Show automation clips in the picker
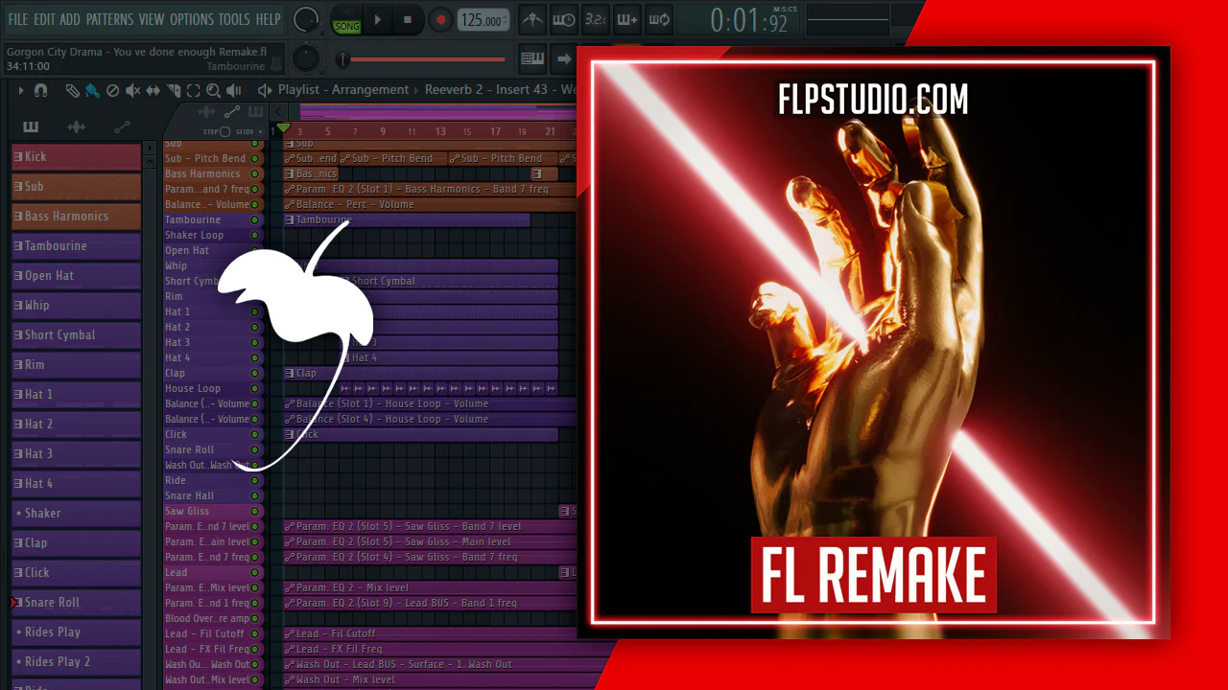This screenshot has height=690, width=1228. click(122, 127)
